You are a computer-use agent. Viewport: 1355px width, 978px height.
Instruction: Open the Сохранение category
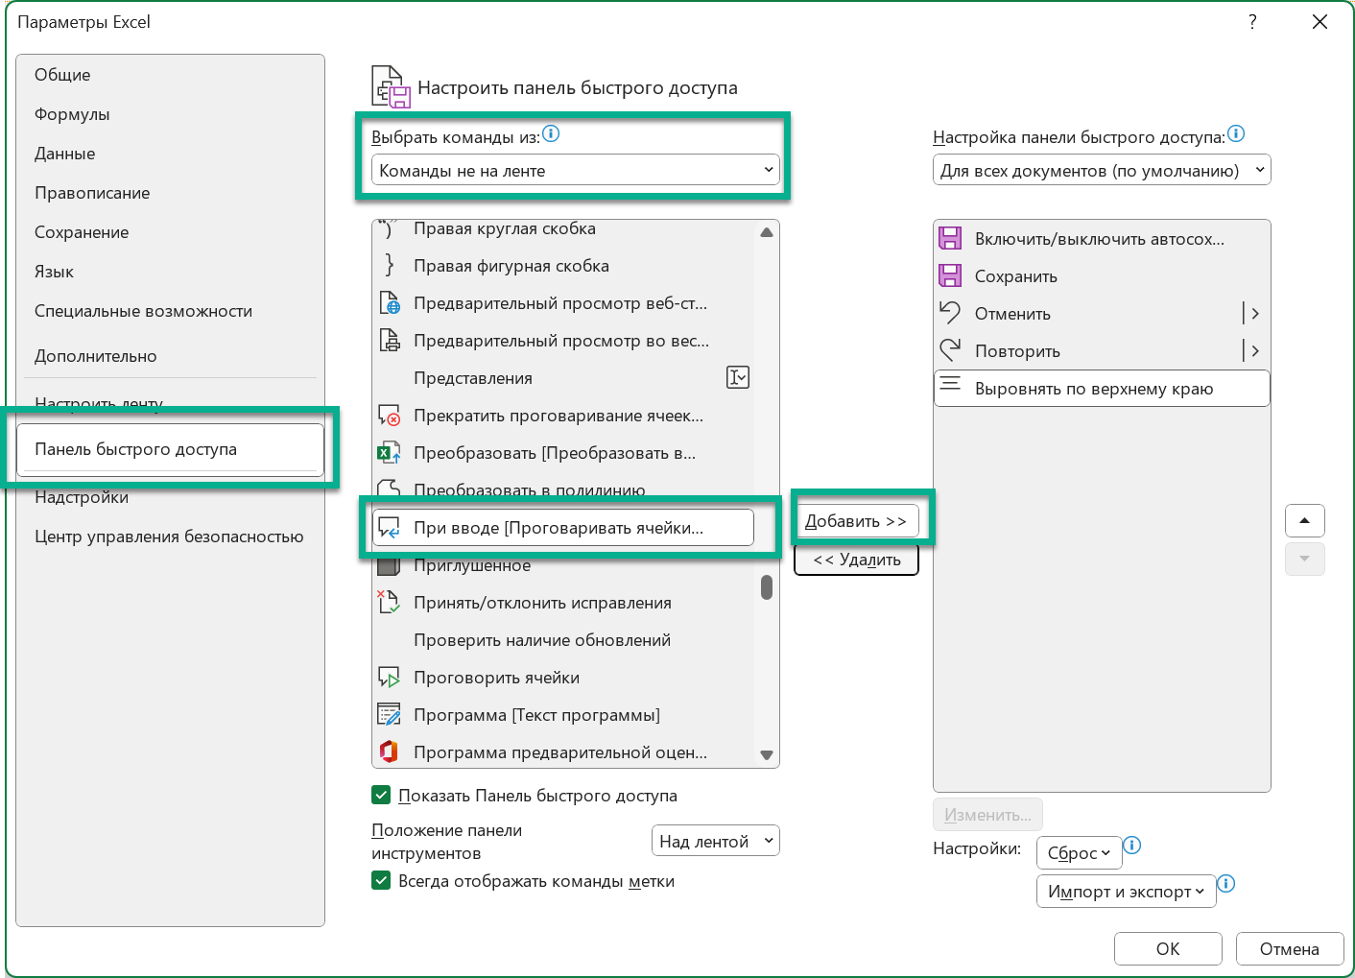click(x=82, y=232)
